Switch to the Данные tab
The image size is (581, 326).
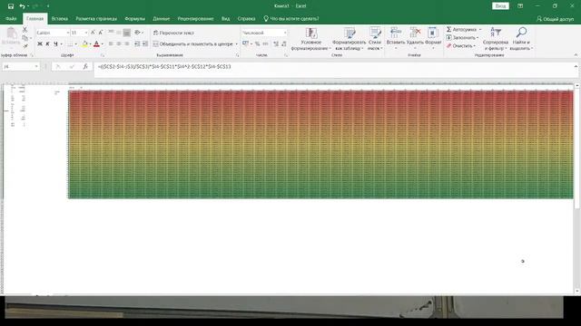(162, 18)
